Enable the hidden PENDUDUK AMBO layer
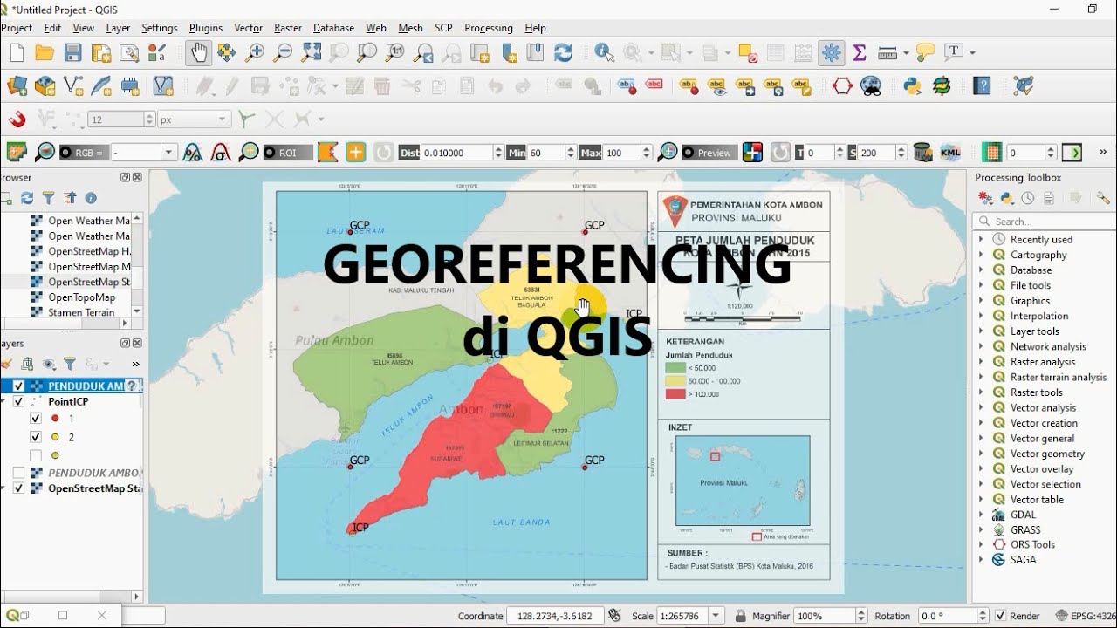The width and height of the screenshot is (1117, 628). click(x=18, y=473)
